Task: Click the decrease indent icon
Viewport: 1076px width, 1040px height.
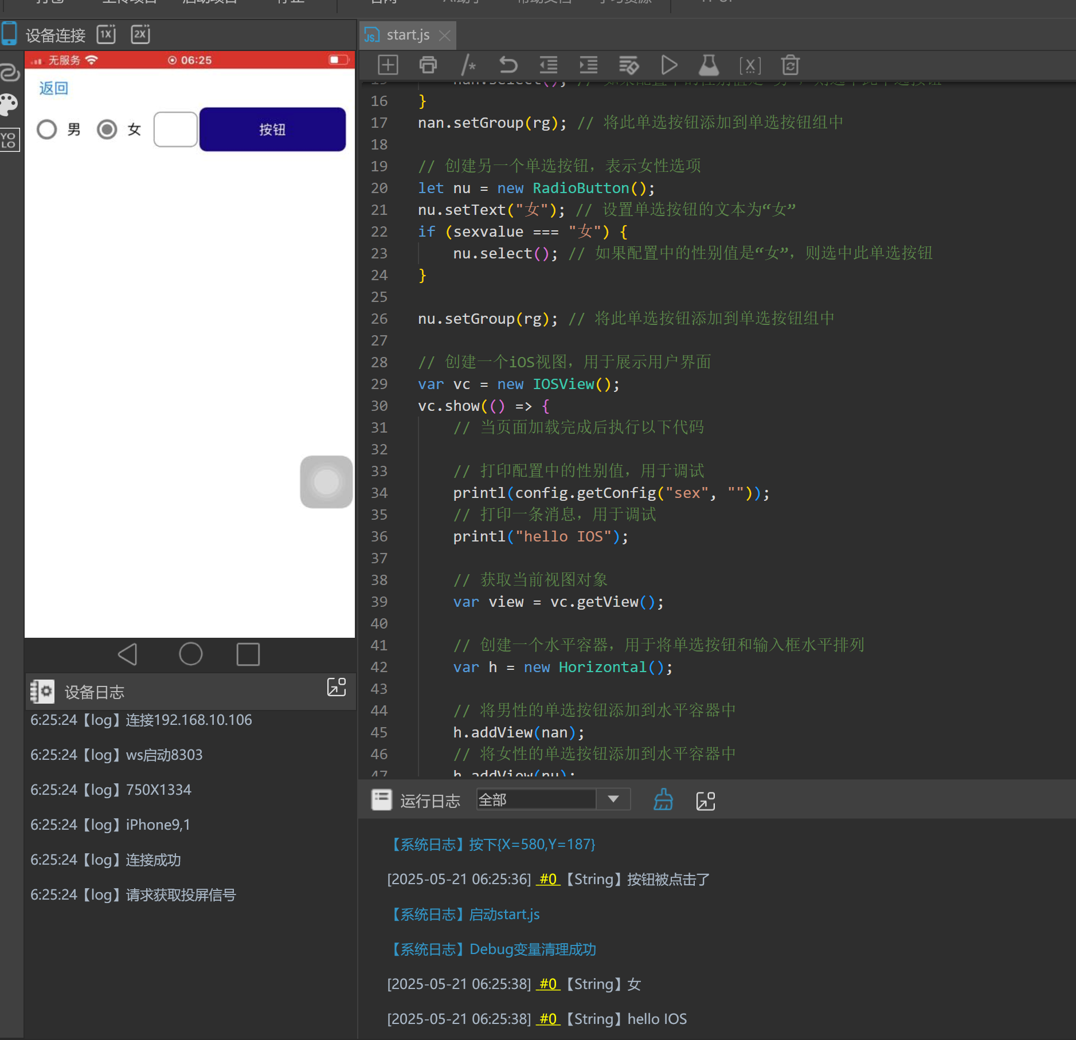Action: 549,65
